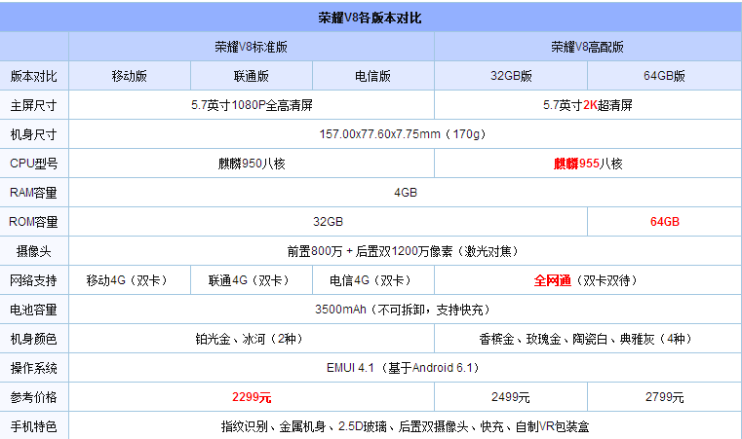This screenshot has width=742, height=439.
Task: Select the 铂光金、冰河（2种）cell
Action: pyautogui.click(x=252, y=339)
